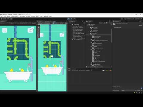Click the blue label icon near Asset Labels
The height and width of the screenshot is (107, 143).
coord(142,88)
